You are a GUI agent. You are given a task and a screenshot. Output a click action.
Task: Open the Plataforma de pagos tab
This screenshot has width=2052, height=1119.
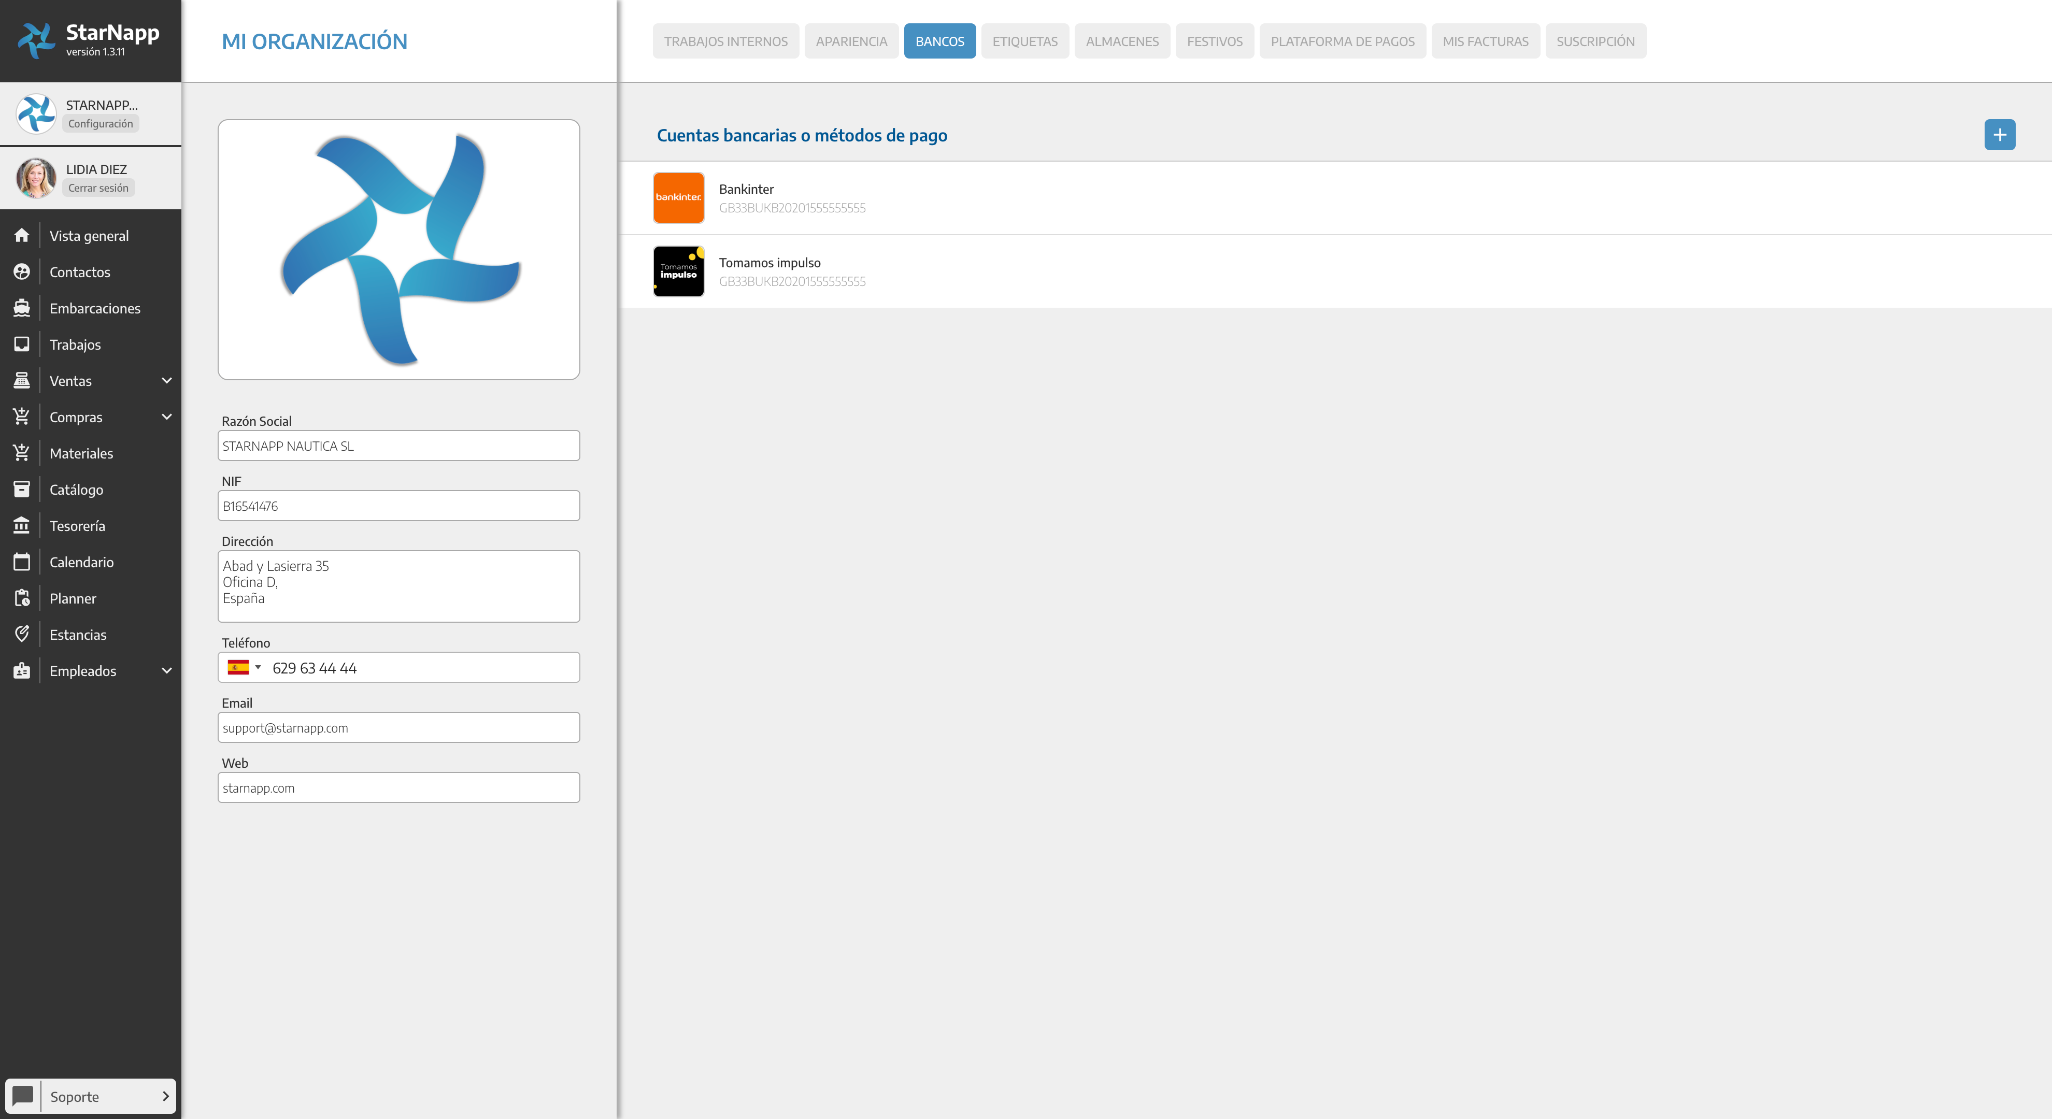click(x=1342, y=41)
